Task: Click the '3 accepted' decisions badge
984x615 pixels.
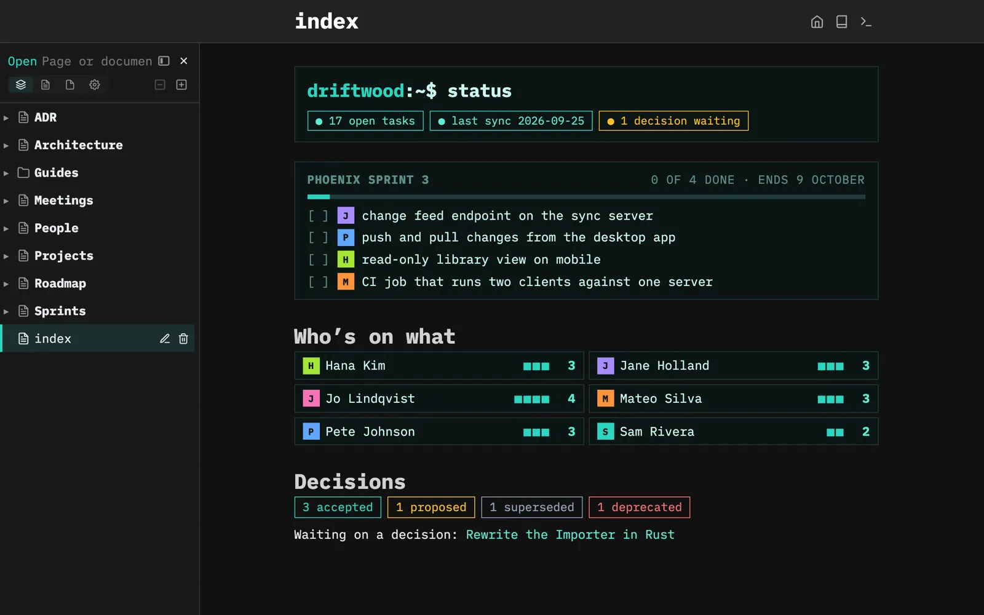Action: (338, 507)
